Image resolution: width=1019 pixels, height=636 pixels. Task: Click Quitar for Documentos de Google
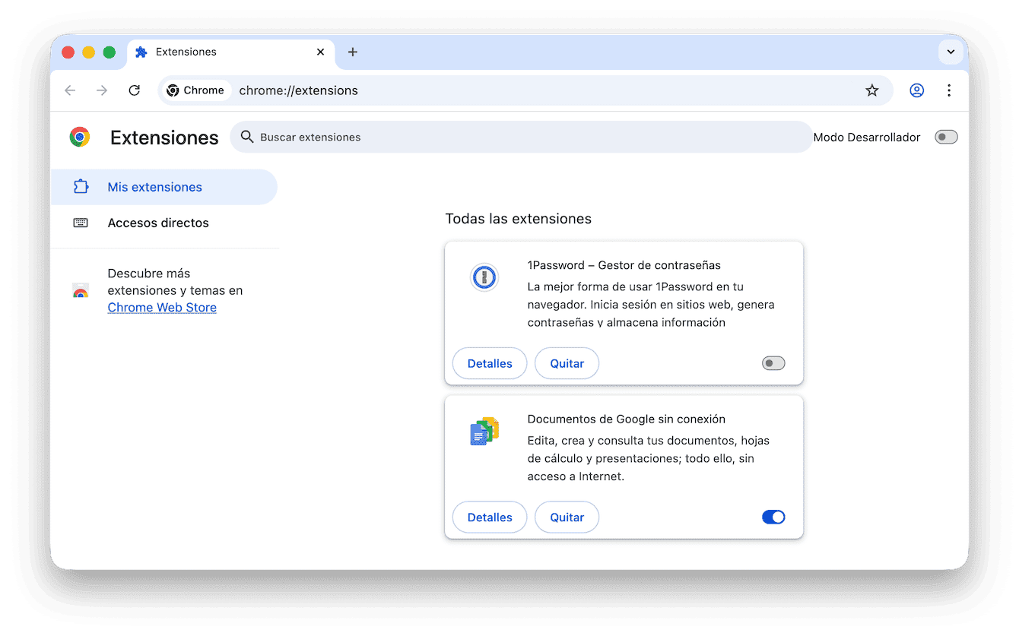click(567, 517)
